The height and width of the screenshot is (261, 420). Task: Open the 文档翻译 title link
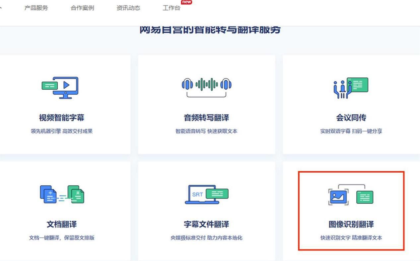coord(62,224)
